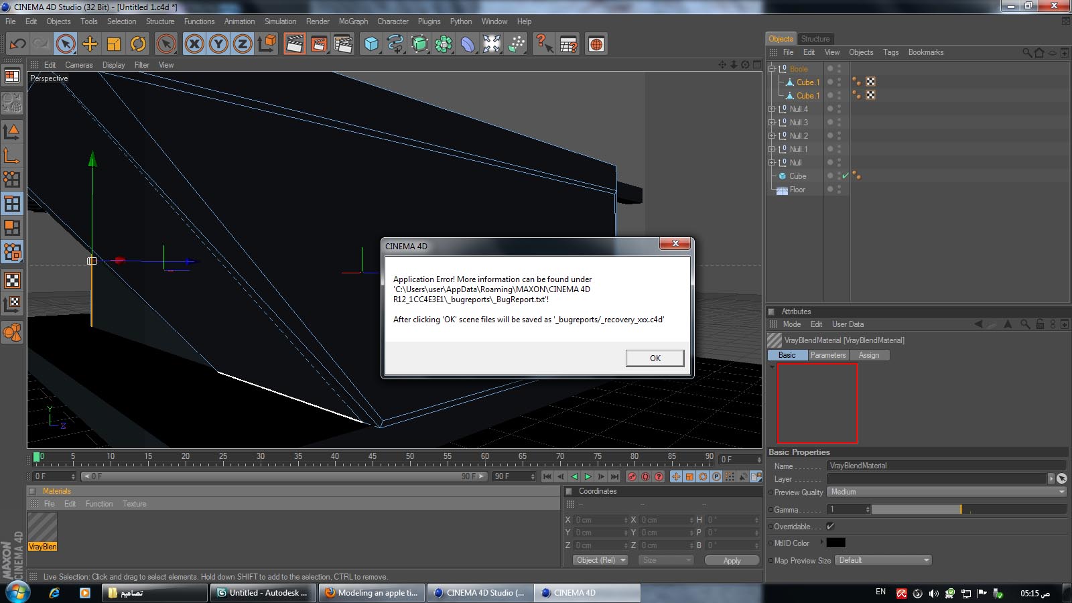The height and width of the screenshot is (603, 1072).
Task: Click Render View clapperboard icon
Action: click(x=294, y=44)
